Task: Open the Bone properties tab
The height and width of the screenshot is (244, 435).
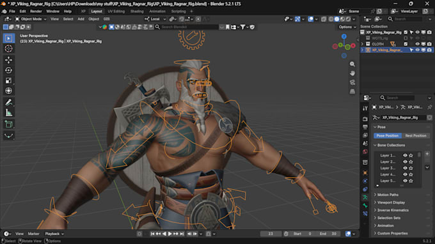Action: click(365, 206)
